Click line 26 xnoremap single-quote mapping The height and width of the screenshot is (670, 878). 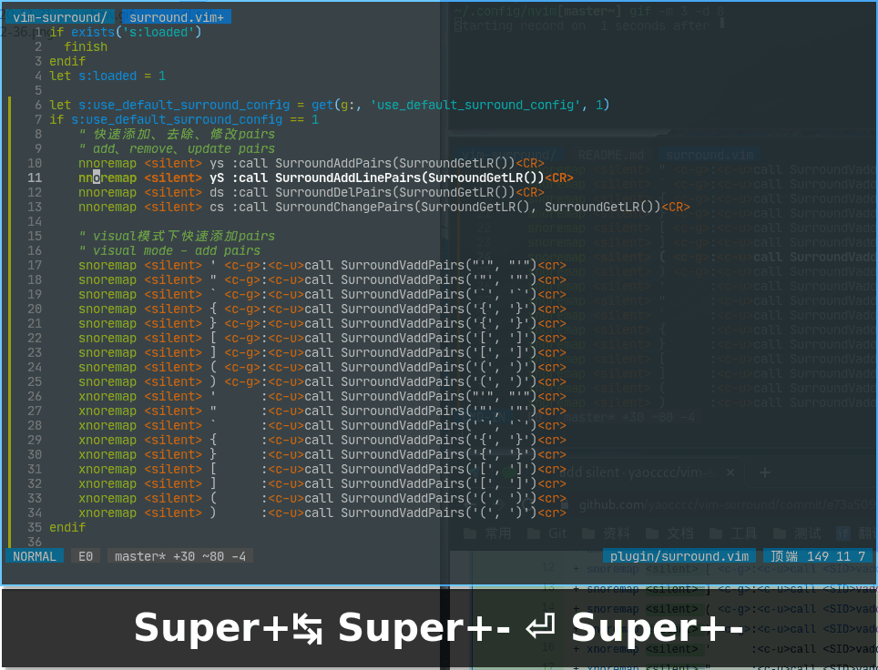(x=322, y=396)
